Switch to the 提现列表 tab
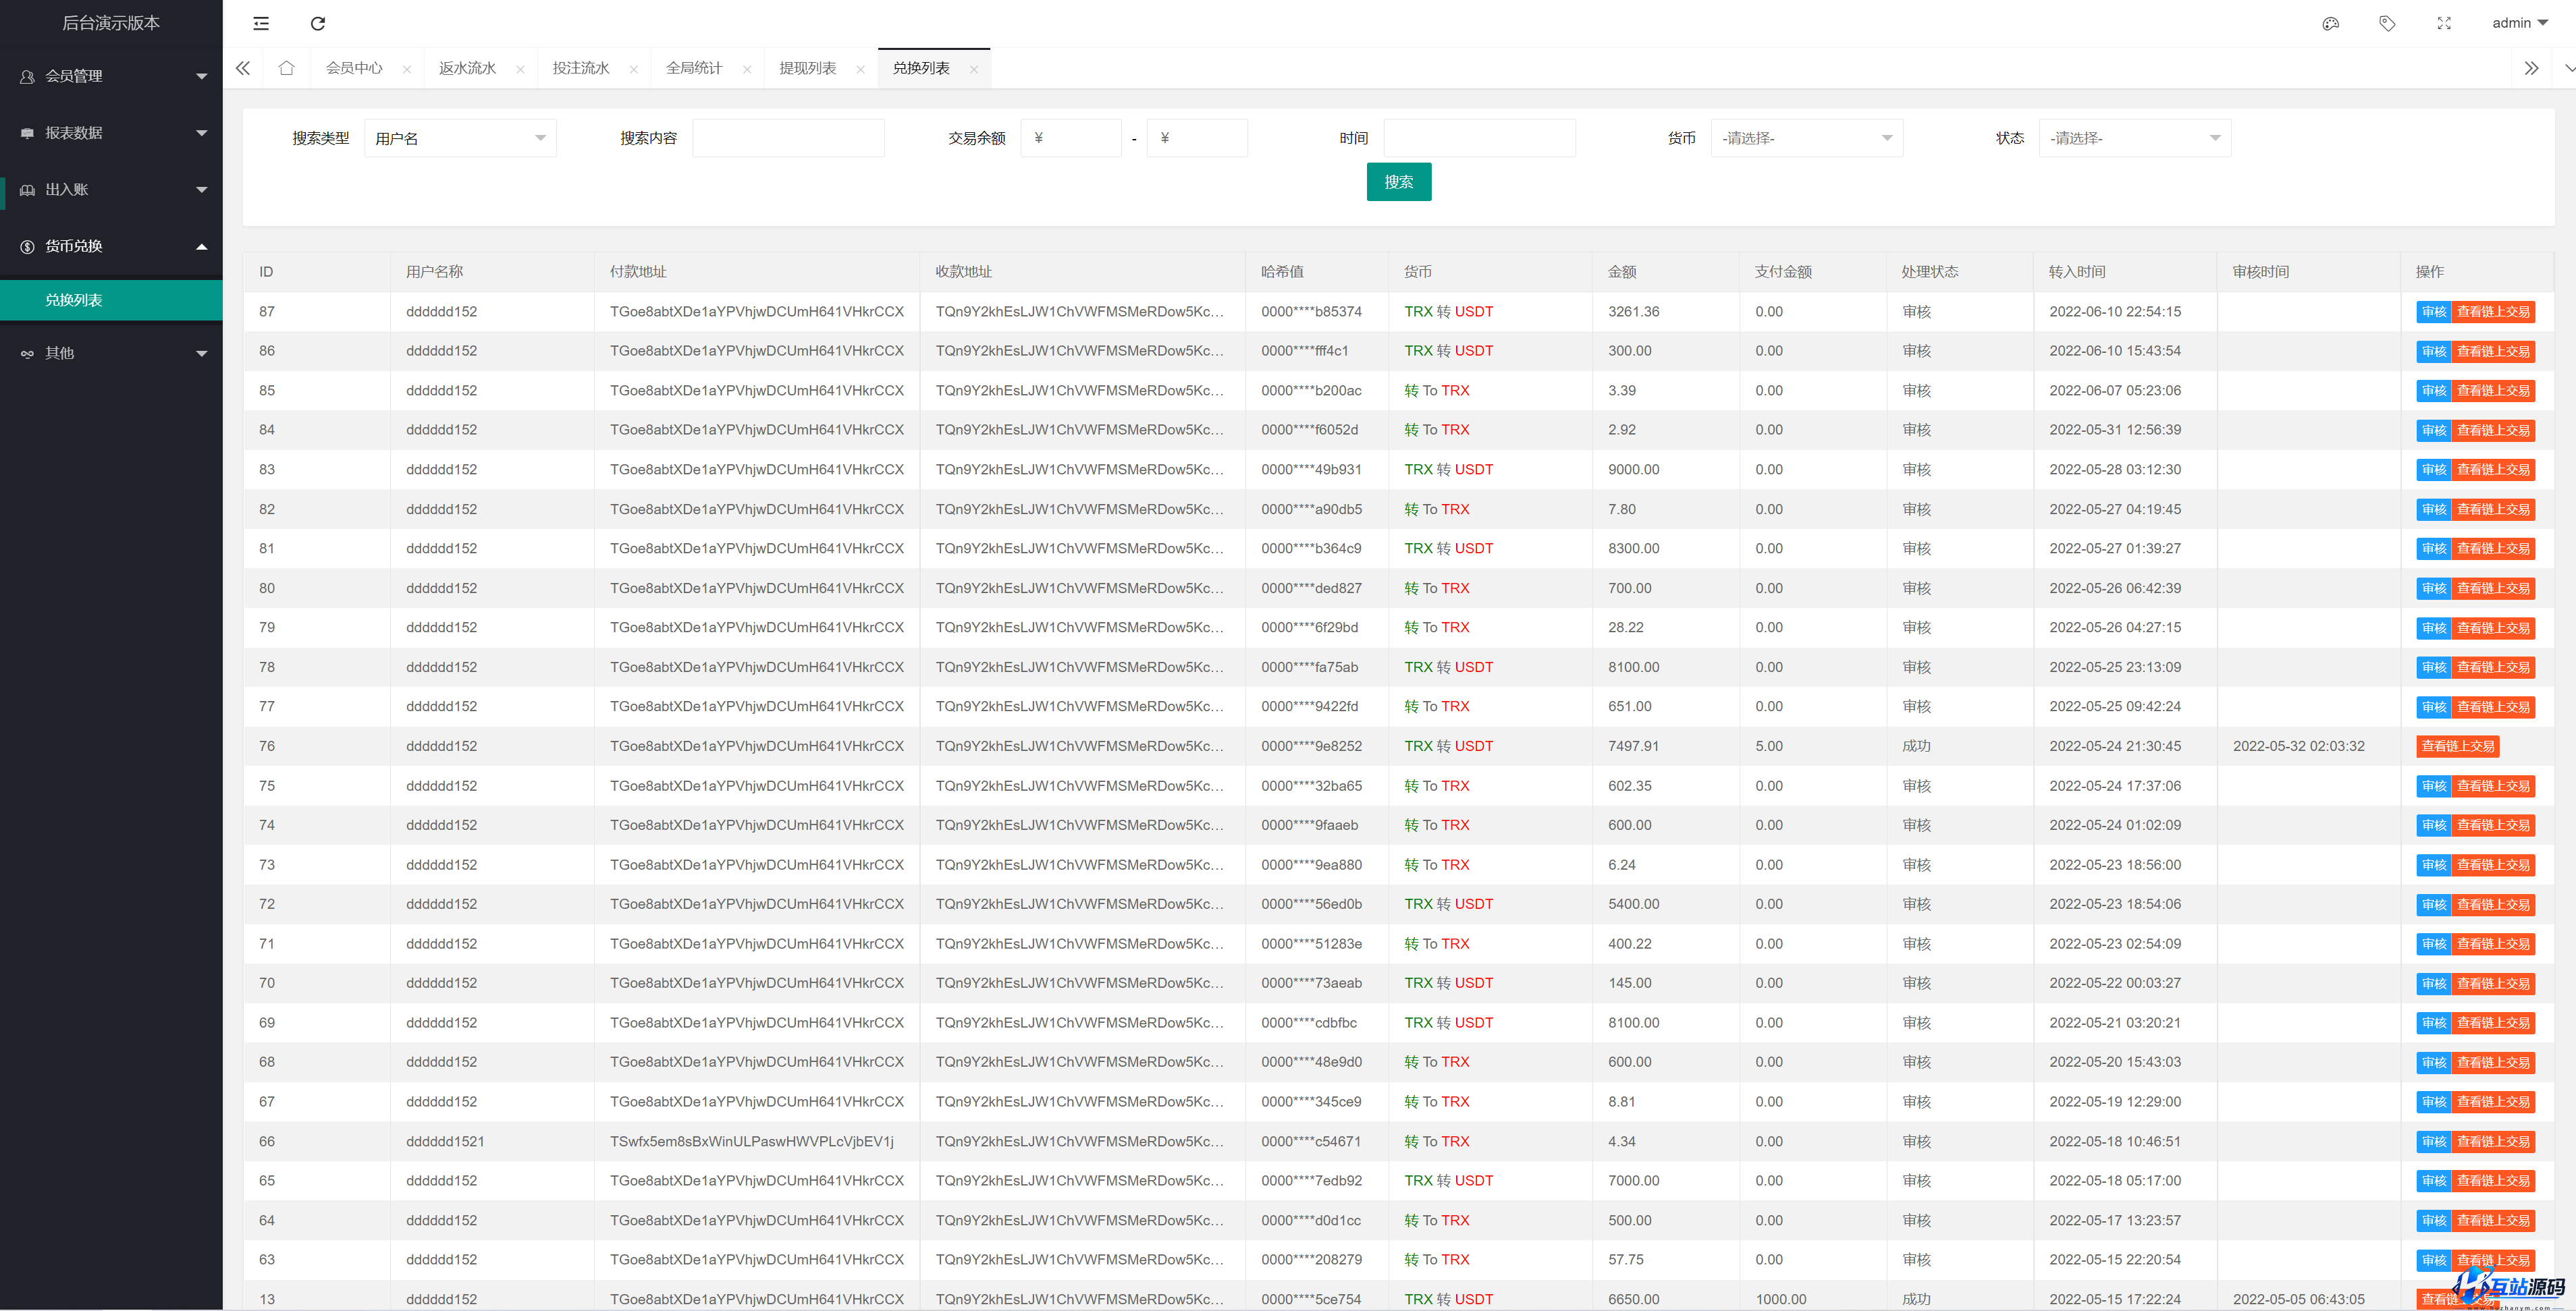This screenshot has height=1311, width=2576. (x=807, y=68)
